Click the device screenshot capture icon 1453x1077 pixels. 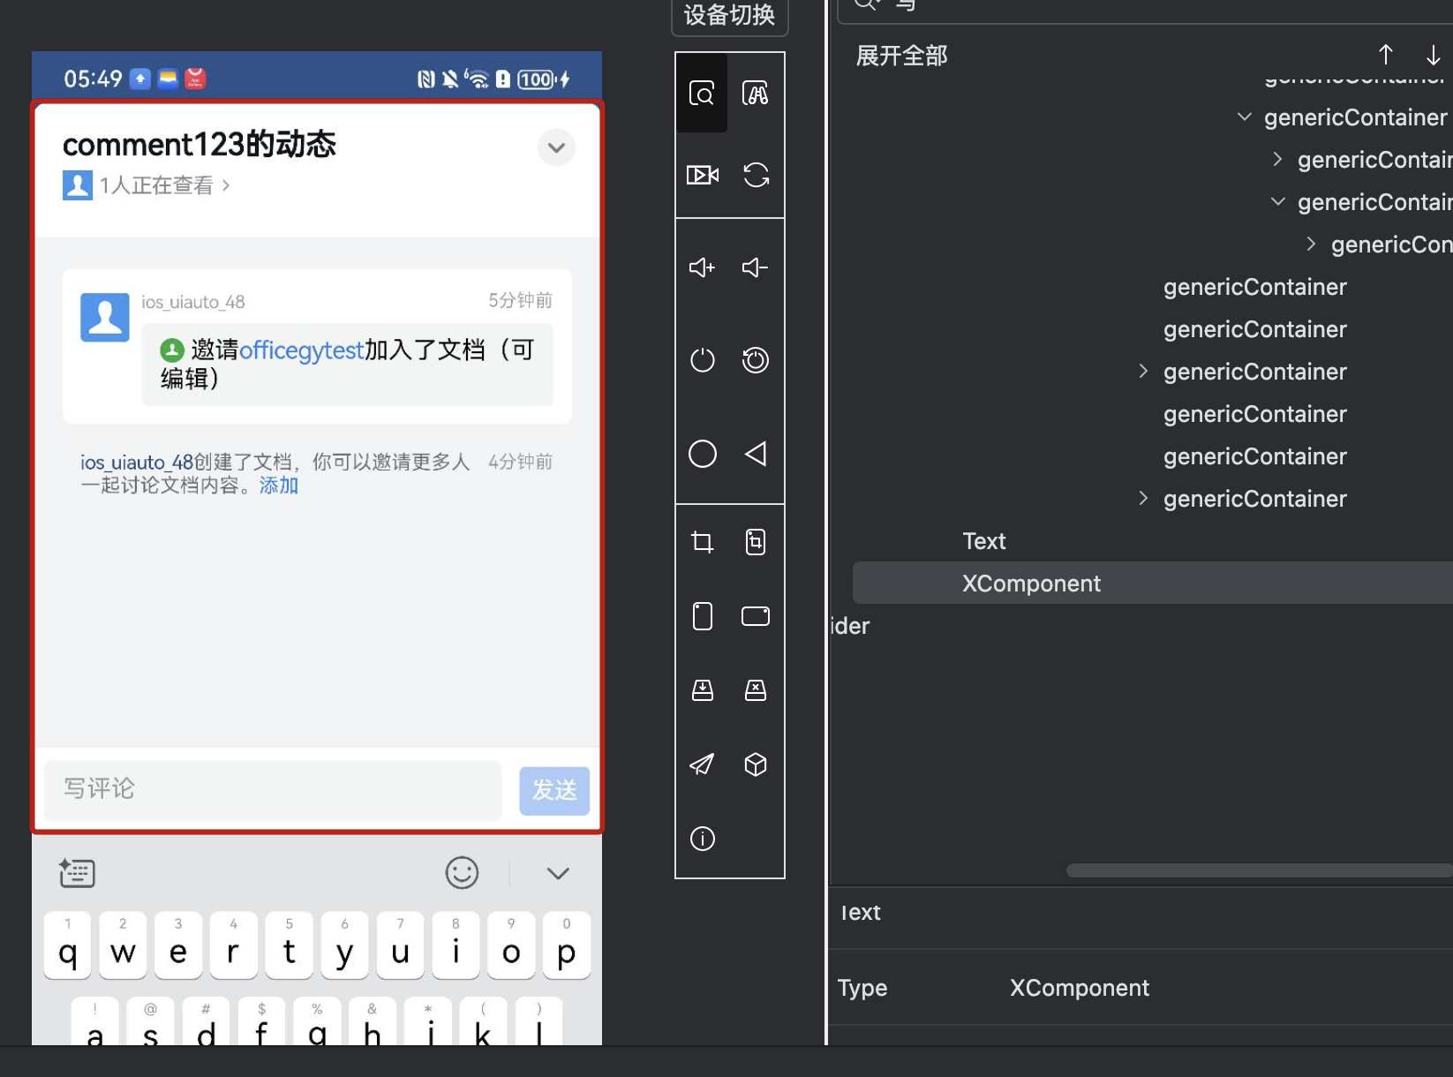756,541
